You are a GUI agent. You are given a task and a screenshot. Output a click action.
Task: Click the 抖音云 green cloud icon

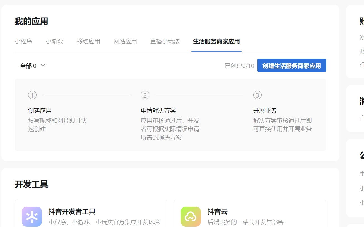(191, 216)
